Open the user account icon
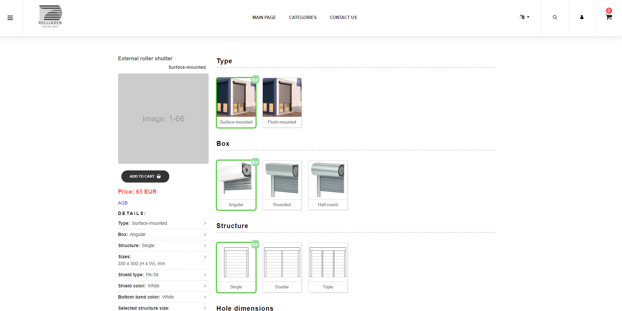This screenshot has width=622, height=311. [x=582, y=17]
